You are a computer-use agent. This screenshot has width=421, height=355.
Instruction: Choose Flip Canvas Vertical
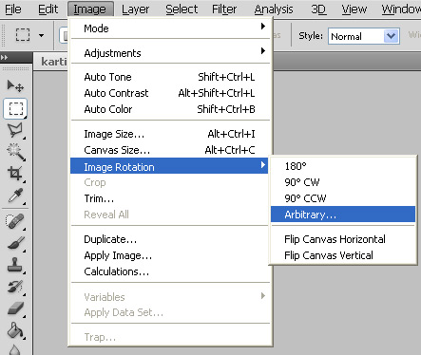pyautogui.click(x=343, y=255)
